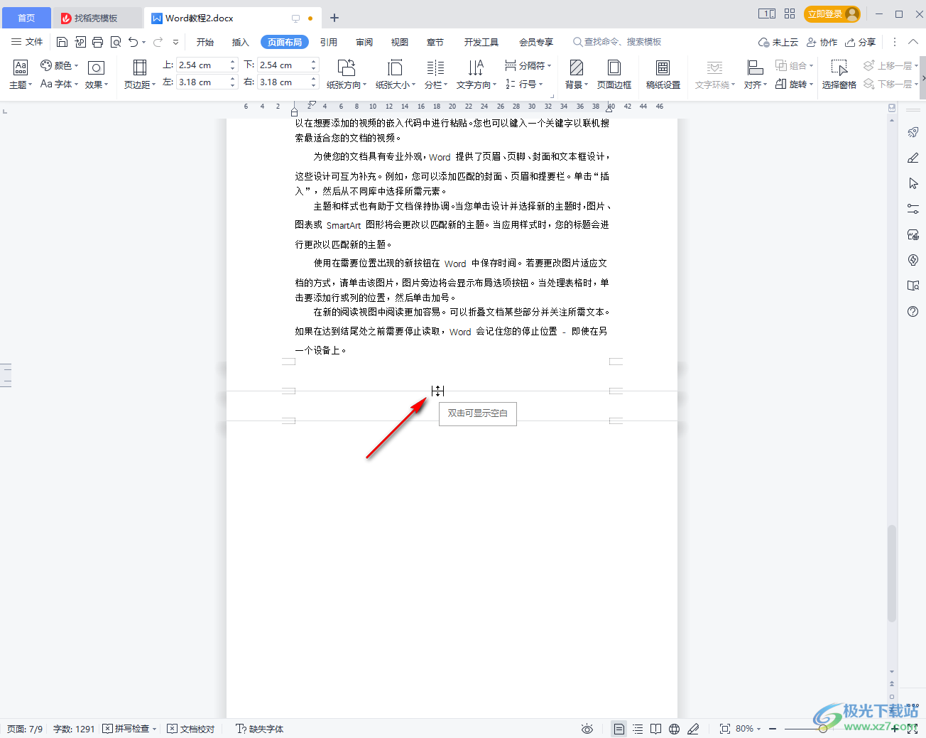
Task: Click the 未上云 cloud status button
Action: point(778,42)
